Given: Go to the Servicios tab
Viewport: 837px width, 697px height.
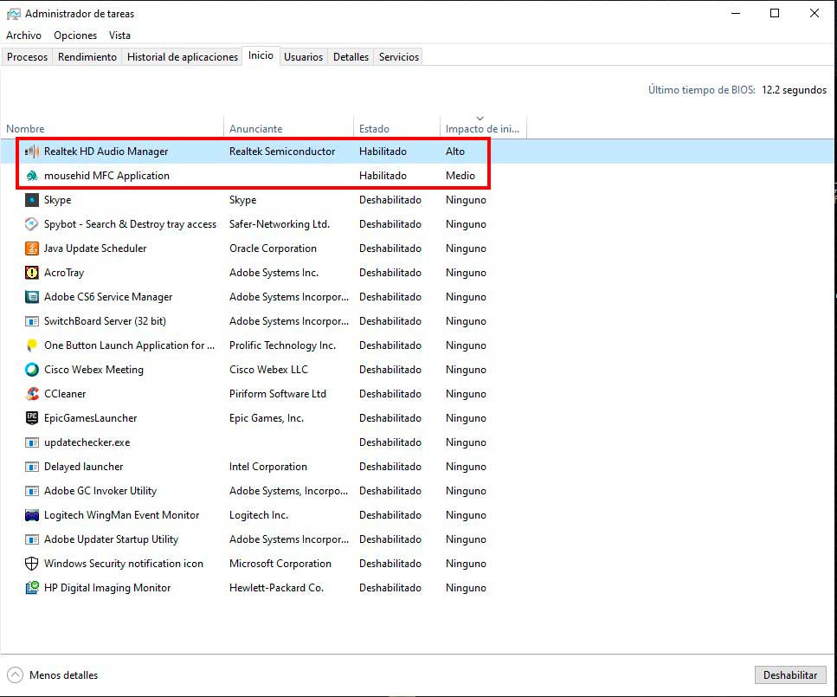Looking at the screenshot, I should (399, 57).
